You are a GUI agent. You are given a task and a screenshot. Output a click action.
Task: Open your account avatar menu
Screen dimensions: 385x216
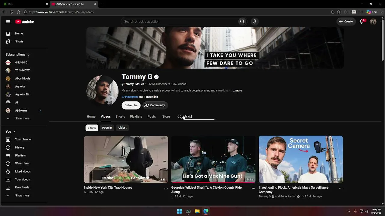tap(373, 22)
